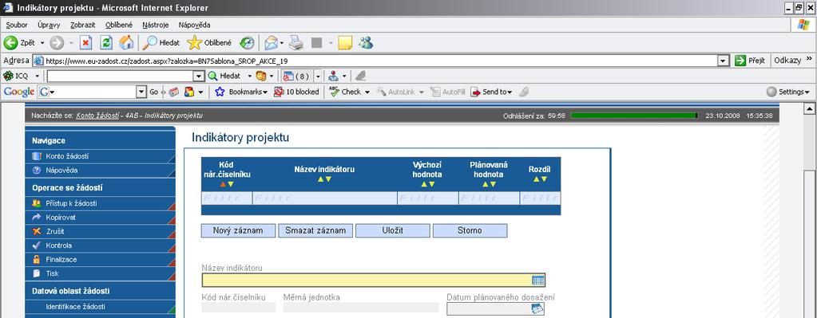Screen dimensions: 817x318
Task: Sort Název indikátoru column ascending
Action: 320,179
